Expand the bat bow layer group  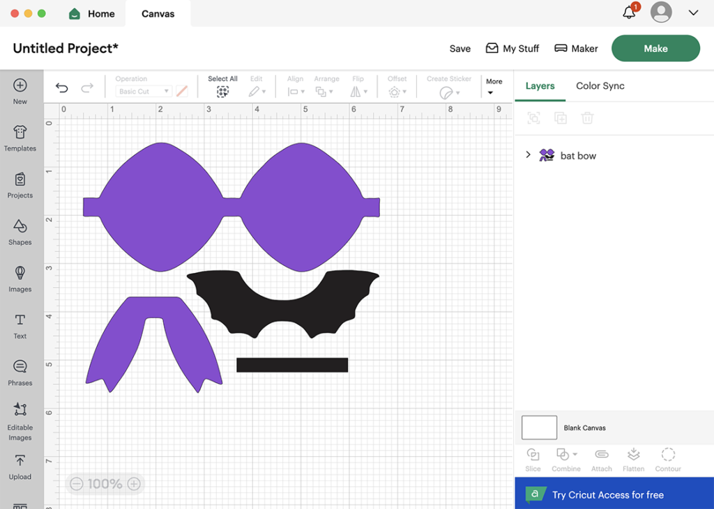pyautogui.click(x=529, y=155)
